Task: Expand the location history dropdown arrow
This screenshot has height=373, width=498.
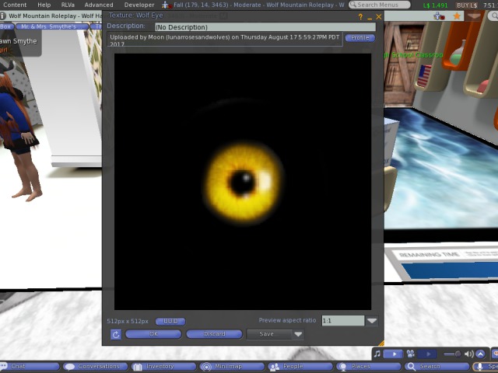Action: tap(474, 16)
